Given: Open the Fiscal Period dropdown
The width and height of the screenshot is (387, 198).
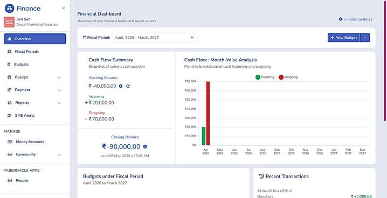Looking at the screenshot, I should [155, 38].
